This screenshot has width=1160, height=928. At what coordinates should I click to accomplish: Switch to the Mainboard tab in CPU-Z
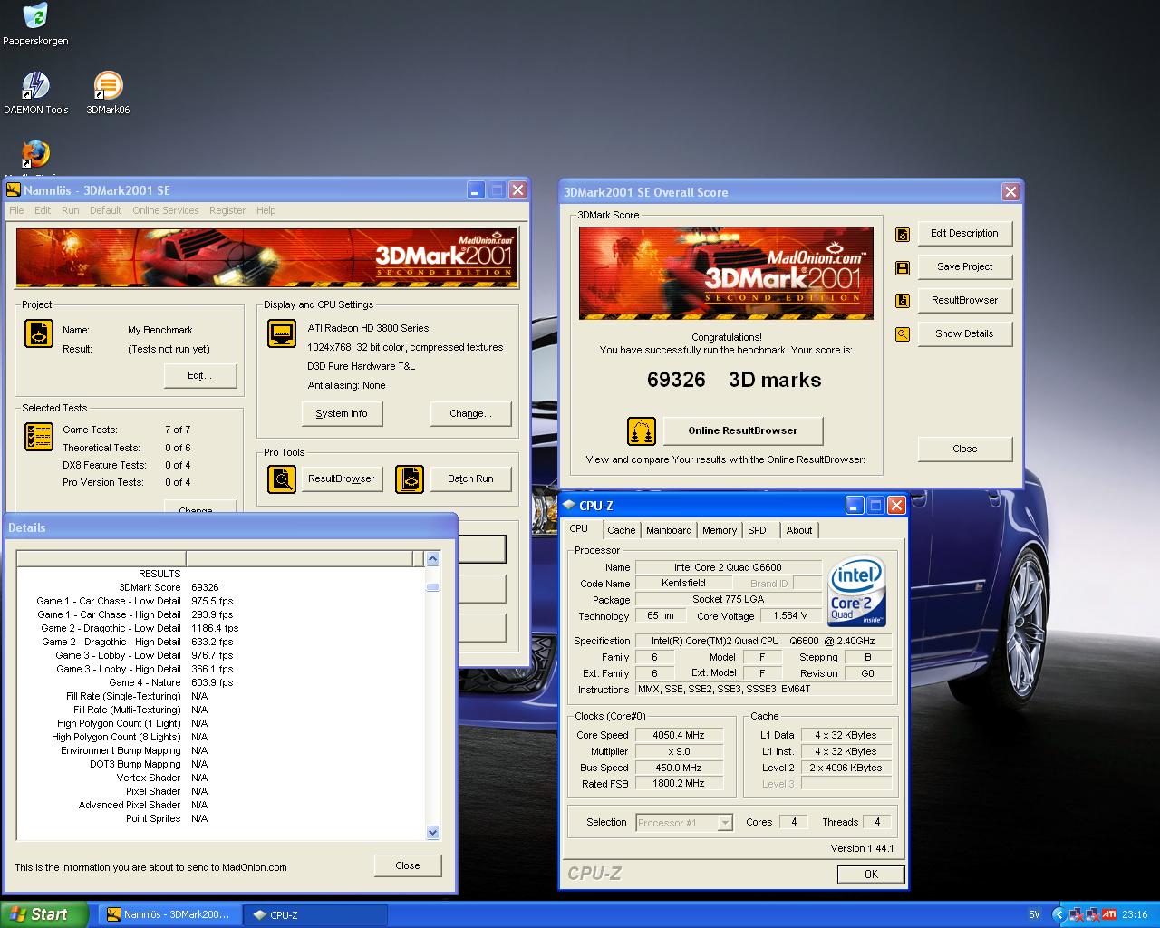coord(669,530)
